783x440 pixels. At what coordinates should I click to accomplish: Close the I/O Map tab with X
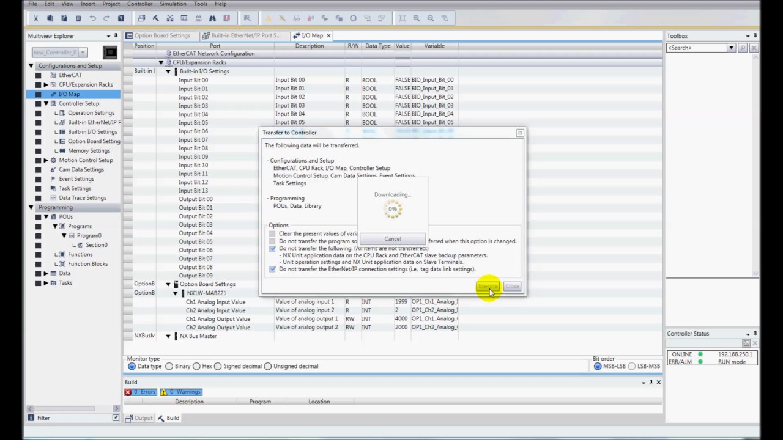click(328, 35)
